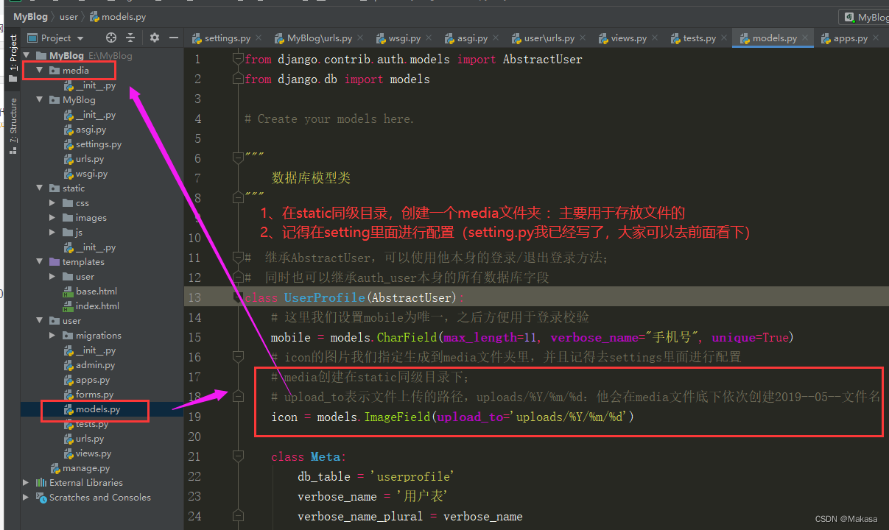Screen dimensions: 889x530
Task: Select the active models.py editor tab
Action: tap(773, 38)
